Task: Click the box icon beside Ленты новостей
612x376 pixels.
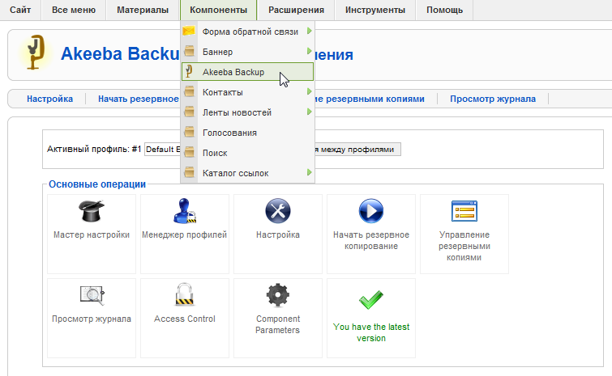Action: pyautogui.click(x=190, y=112)
